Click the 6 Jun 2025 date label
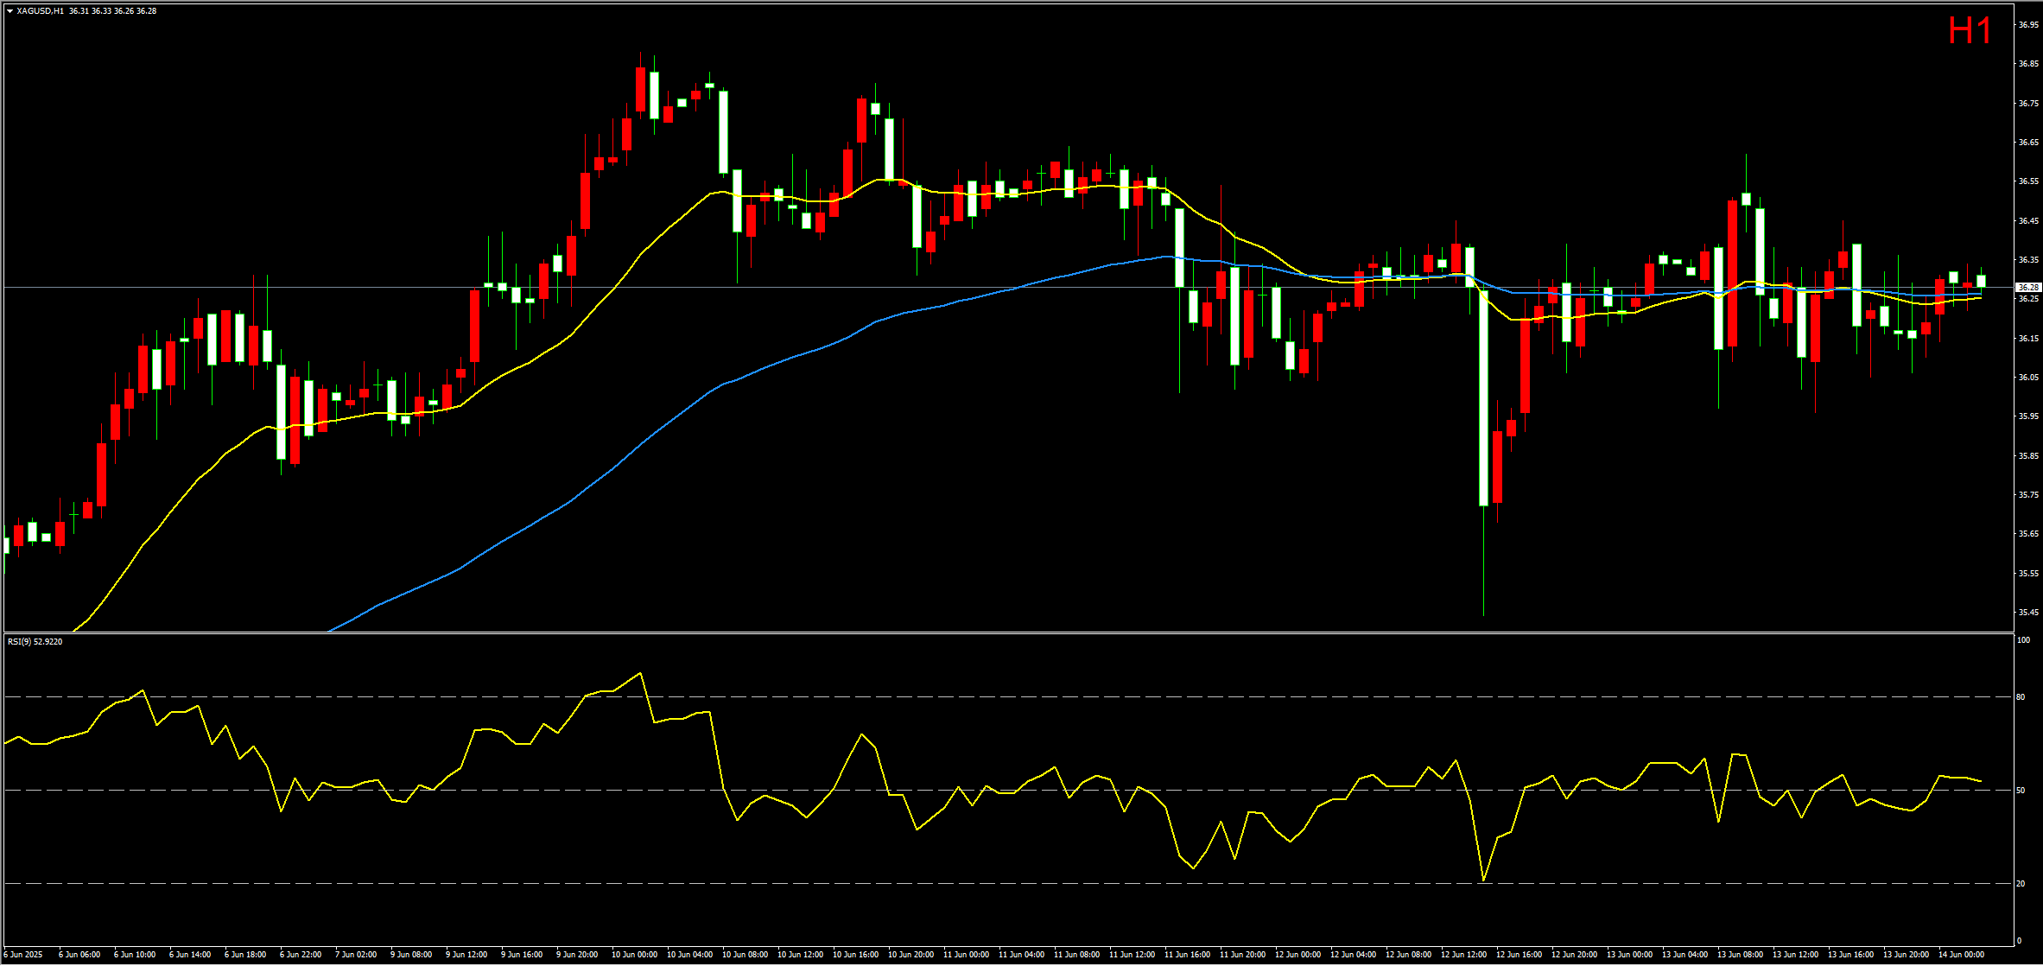 (22, 955)
